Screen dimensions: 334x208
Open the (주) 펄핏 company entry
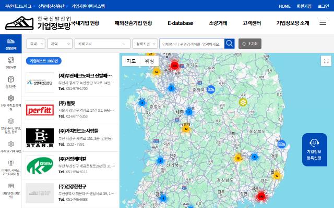click(x=67, y=103)
